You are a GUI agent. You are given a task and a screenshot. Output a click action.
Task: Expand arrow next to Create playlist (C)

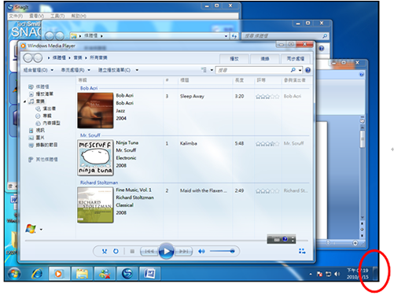pos(137,70)
